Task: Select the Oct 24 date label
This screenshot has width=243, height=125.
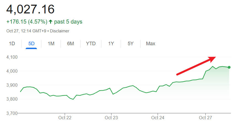Action: [x=158, y=118]
